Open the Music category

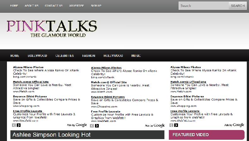pyautogui.click(x=136, y=56)
